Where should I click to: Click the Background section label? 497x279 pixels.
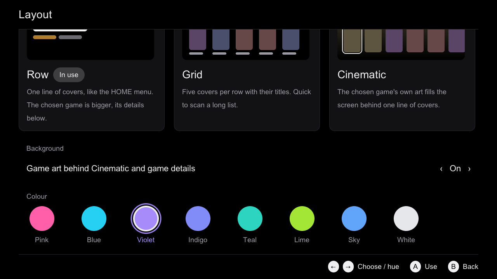pyautogui.click(x=45, y=148)
